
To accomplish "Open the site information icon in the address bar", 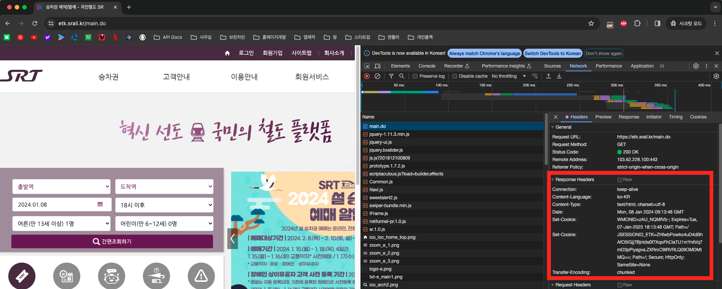I will coord(51,23).
